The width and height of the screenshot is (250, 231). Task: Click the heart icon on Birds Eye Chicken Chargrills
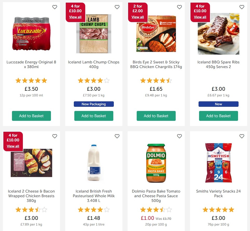[179, 7]
